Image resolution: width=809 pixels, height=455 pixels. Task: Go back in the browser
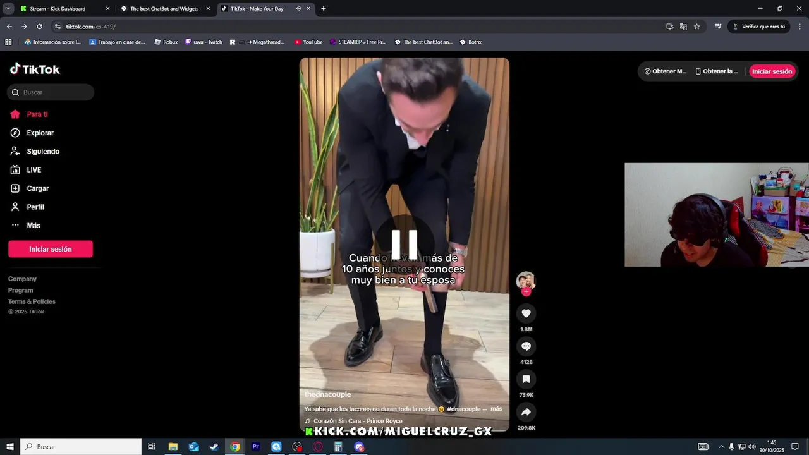click(x=9, y=27)
